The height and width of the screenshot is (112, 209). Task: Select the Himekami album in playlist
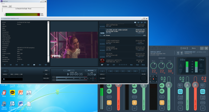tap(123, 49)
